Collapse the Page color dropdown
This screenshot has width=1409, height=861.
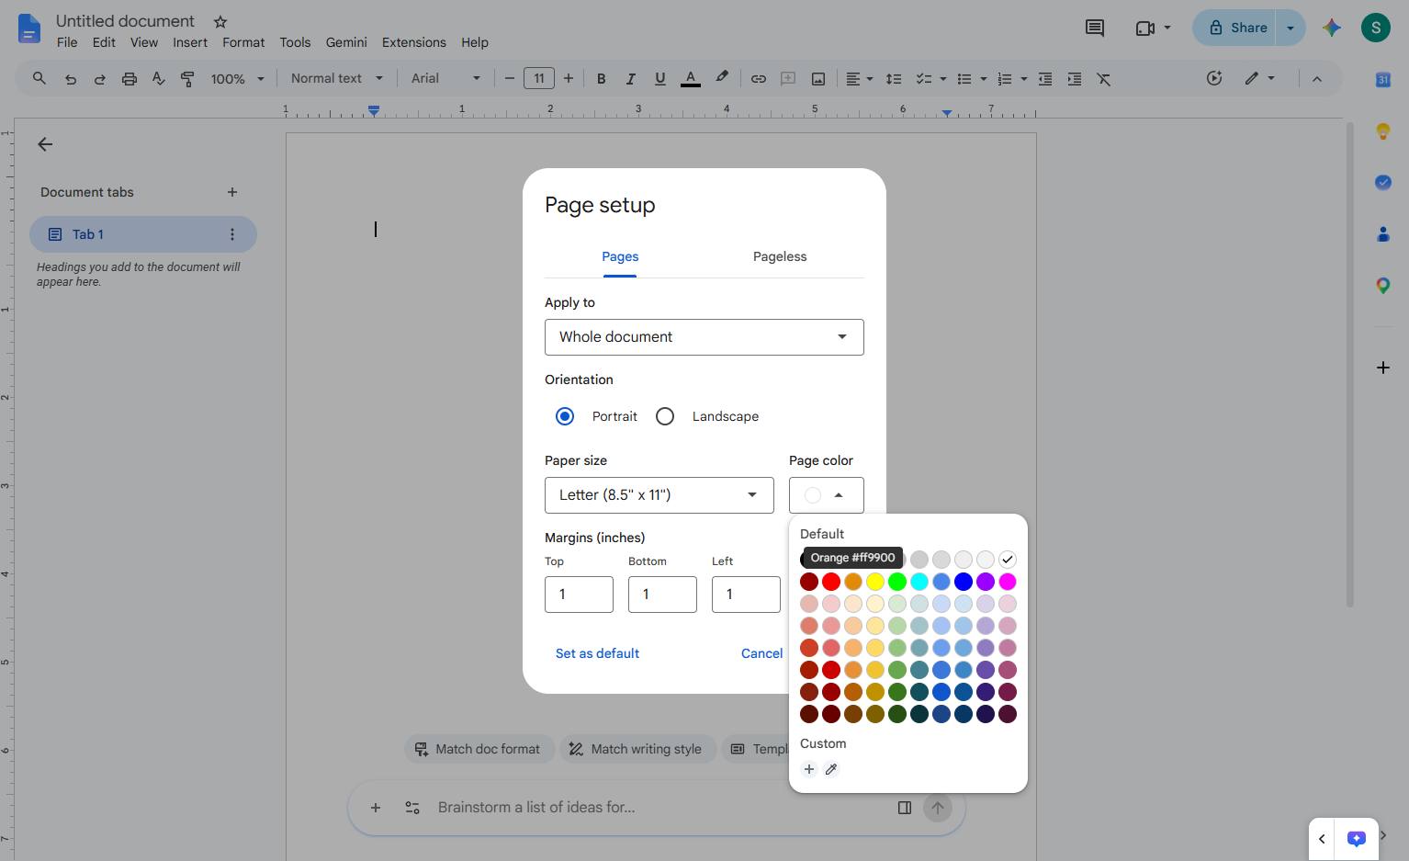point(827,495)
